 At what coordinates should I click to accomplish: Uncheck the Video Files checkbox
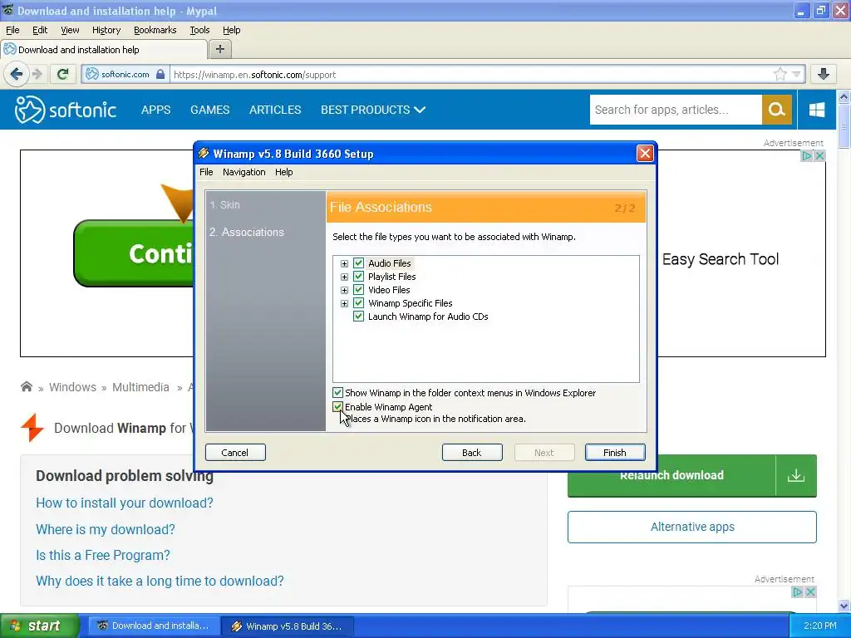pyautogui.click(x=358, y=290)
